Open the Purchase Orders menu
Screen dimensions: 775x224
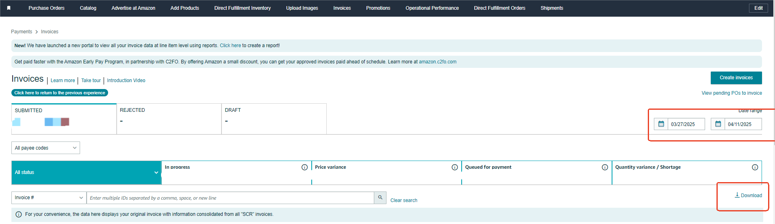click(46, 8)
